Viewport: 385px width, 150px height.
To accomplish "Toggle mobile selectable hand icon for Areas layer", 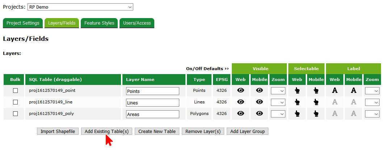I will coord(316,113).
